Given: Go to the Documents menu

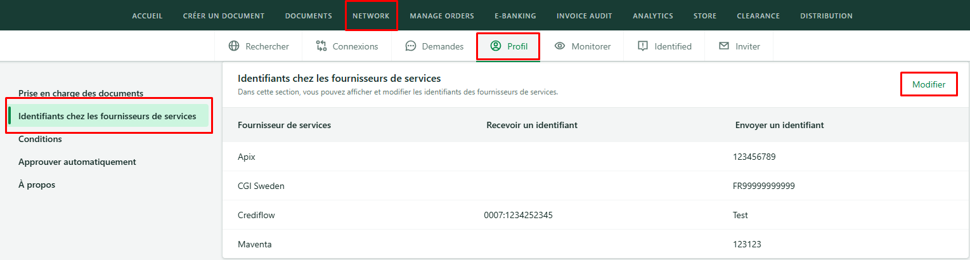Looking at the screenshot, I should click(309, 16).
